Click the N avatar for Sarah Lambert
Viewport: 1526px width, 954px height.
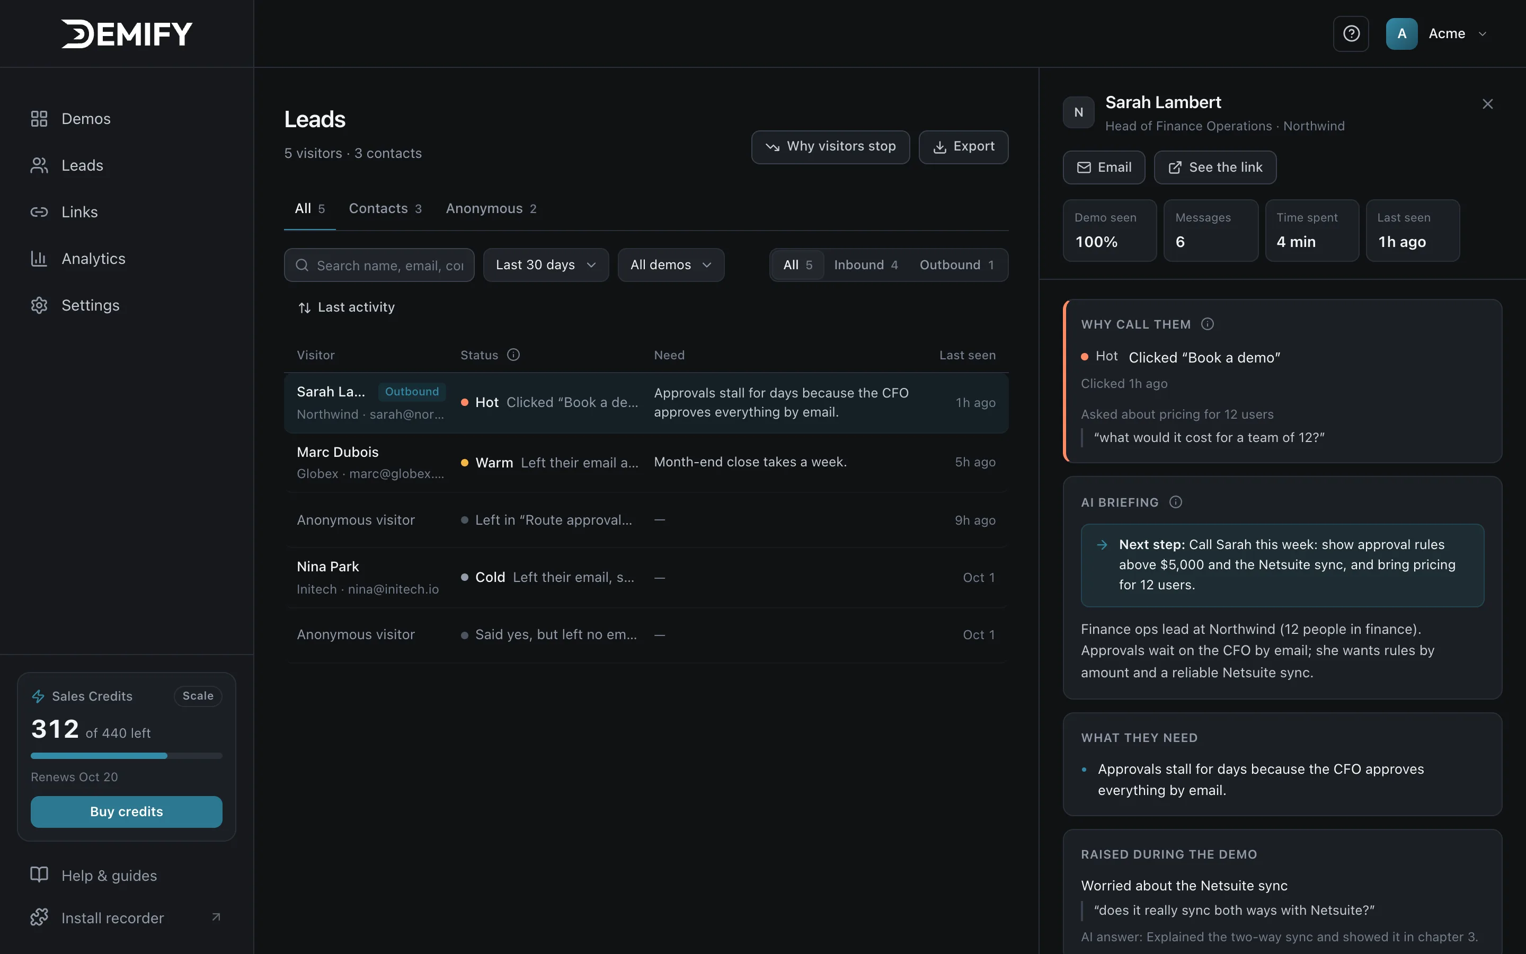[x=1078, y=112]
